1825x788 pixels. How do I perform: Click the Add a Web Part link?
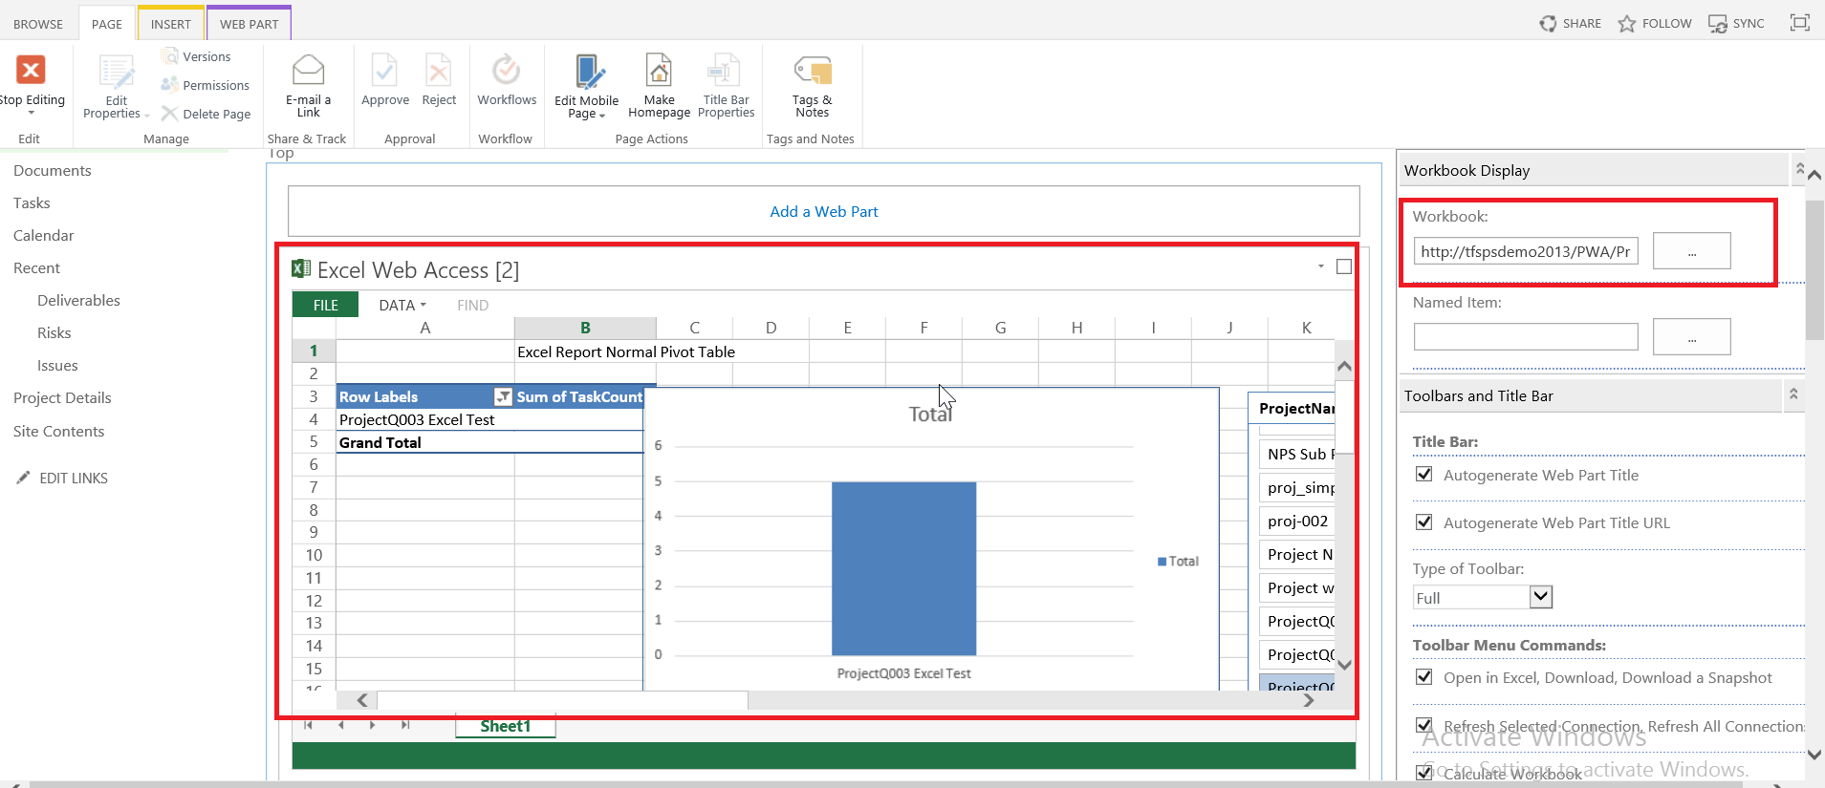[x=823, y=211]
